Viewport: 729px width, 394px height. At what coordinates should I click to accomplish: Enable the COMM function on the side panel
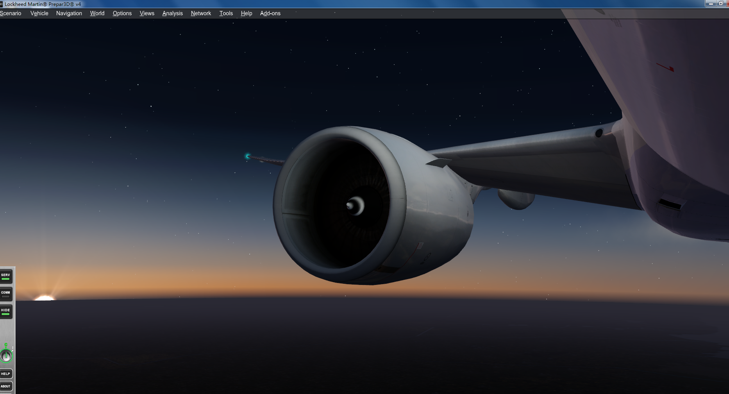(x=6, y=294)
